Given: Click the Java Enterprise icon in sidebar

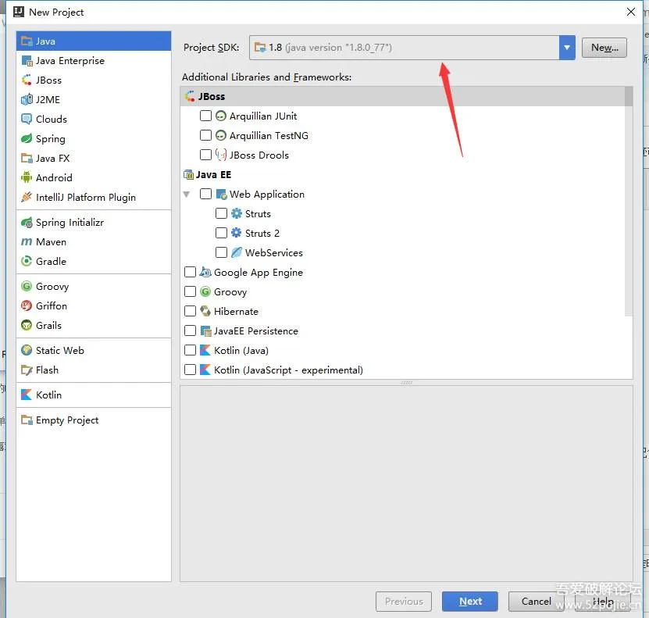Looking at the screenshot, I should pos(27,60).
